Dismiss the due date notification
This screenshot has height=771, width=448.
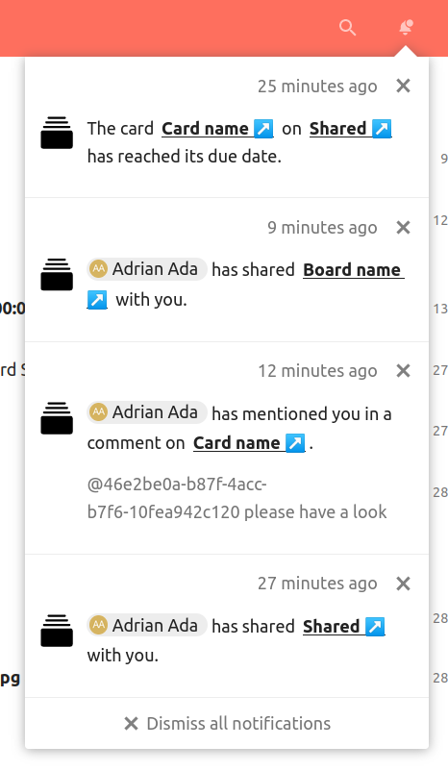tap(403, 87)
